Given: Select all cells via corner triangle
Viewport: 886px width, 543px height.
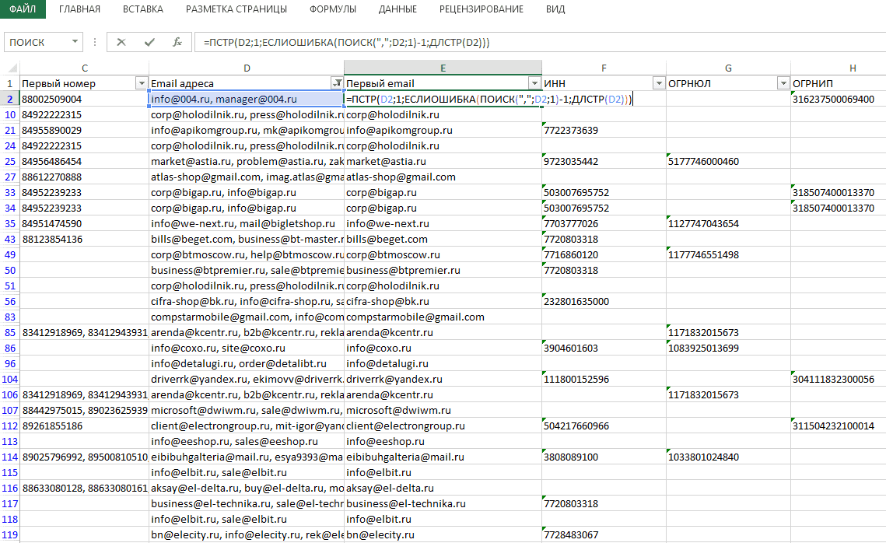Looking at the screenshot, I should [x=12, y=68].
